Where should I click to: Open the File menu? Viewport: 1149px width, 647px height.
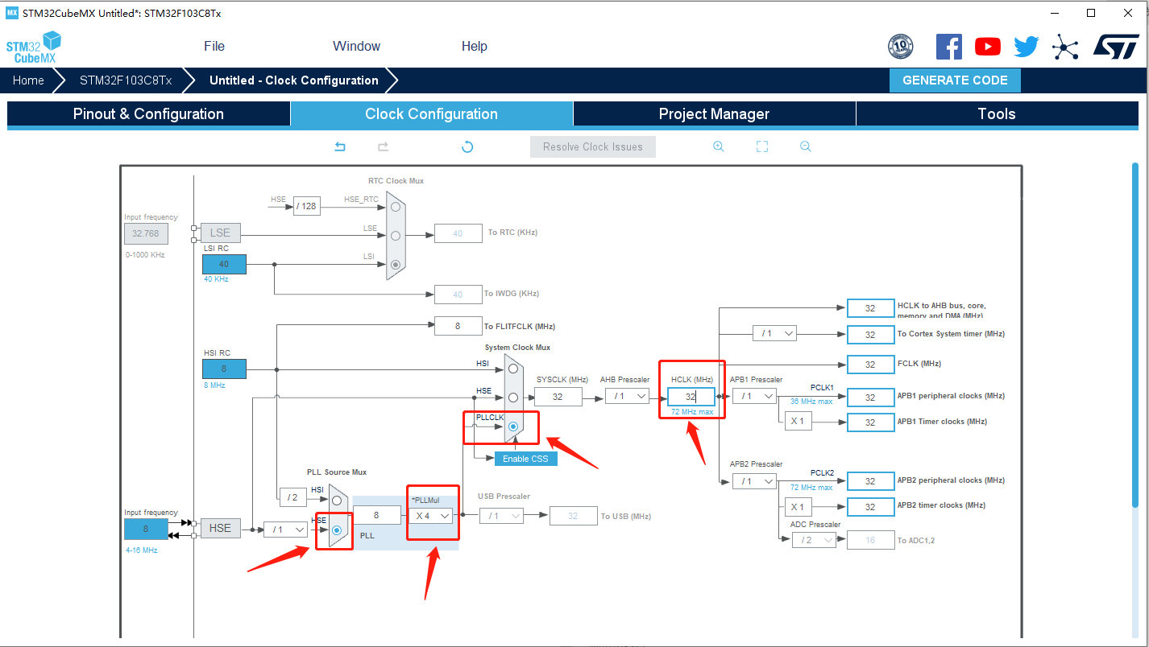(x=214, y=47)
